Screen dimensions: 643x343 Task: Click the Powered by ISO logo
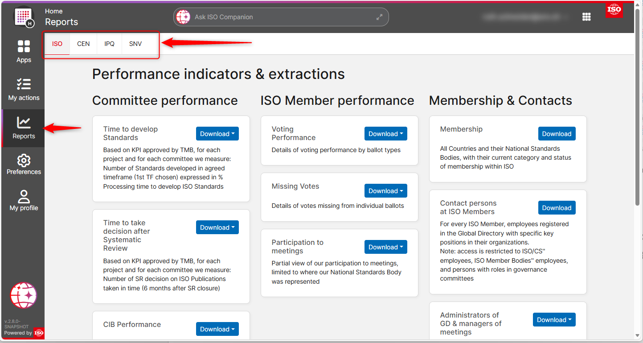pyautogui.click(x=39, y=333)
